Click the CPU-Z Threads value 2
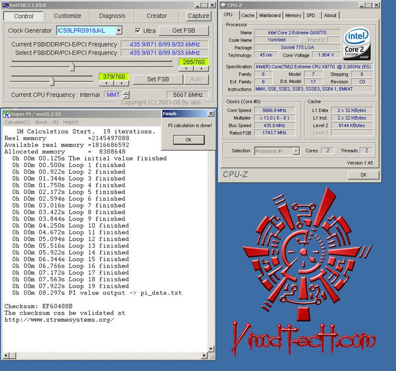This screenshot has height=371, width=396. 366,151
